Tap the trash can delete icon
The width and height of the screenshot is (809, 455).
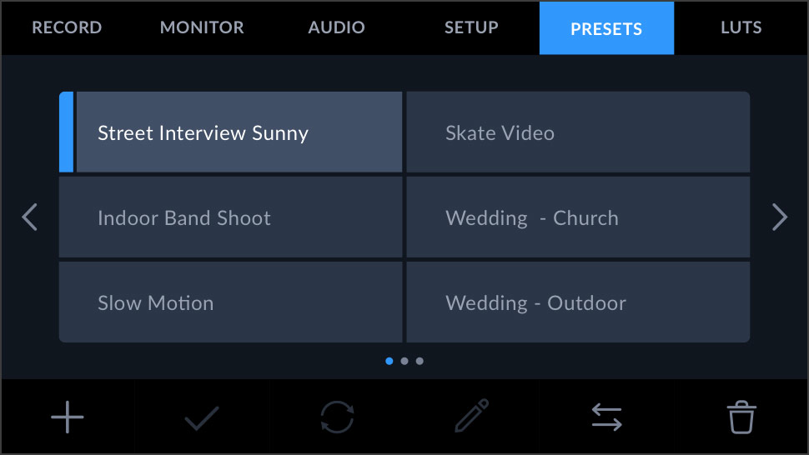pyautogui.click(x=741, y=417)
